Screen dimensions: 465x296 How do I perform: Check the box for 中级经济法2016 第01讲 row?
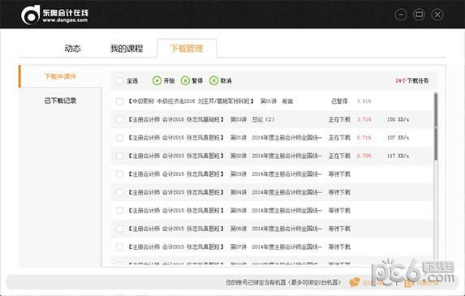[119, 101]
